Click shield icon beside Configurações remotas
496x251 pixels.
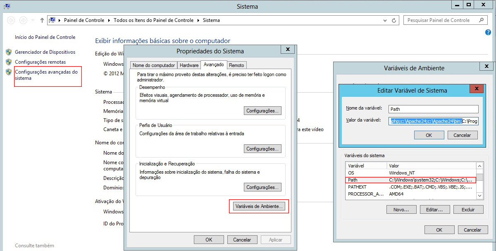(9, 62)
